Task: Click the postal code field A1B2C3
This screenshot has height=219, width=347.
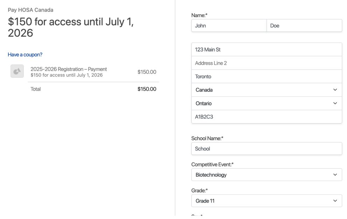Action: pyautogui.click(x=267, y=117)
